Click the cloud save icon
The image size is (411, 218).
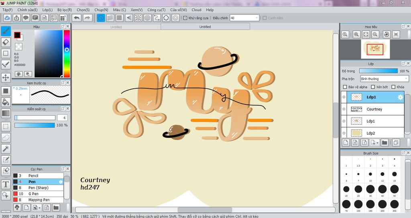pyautogui.click(x=7, y=18)
